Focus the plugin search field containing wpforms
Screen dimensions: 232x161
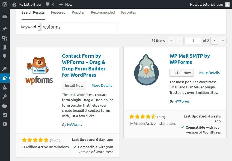(80, 27)
